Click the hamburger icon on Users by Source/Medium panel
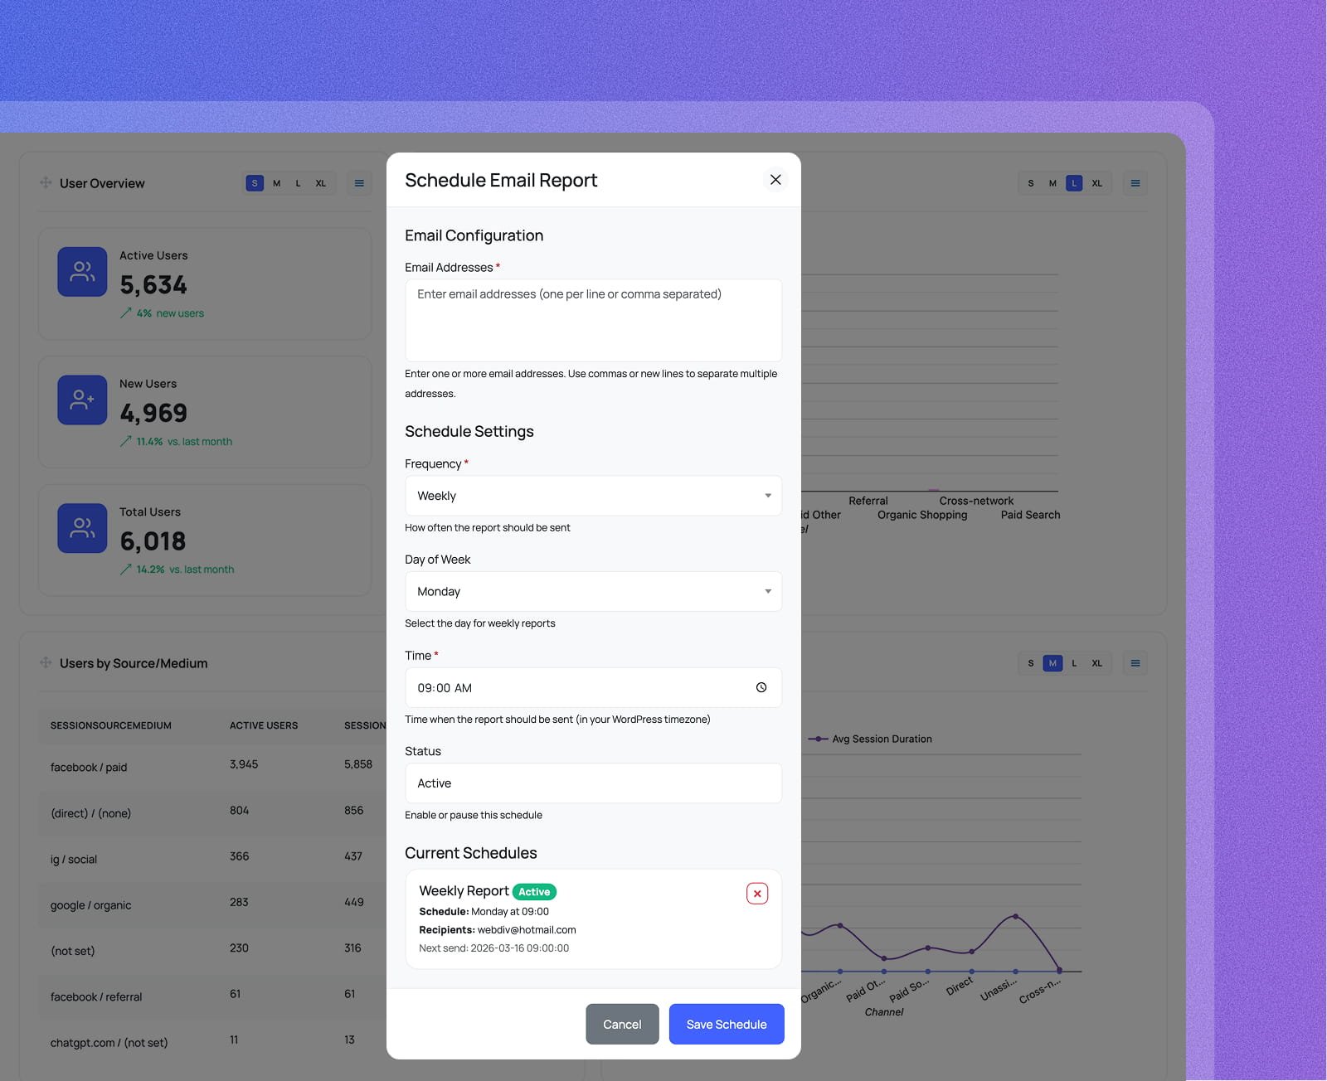Screen dimensions: 1327x1081 tap(1135, 662)
